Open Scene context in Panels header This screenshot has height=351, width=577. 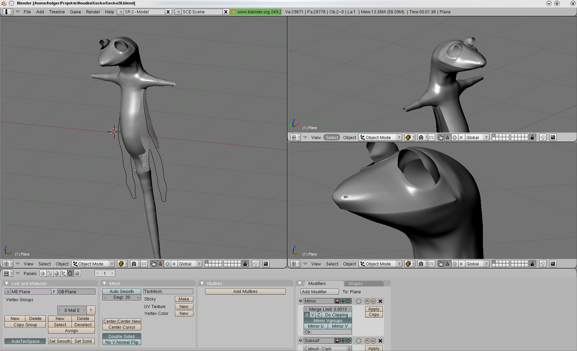(77, 273)
